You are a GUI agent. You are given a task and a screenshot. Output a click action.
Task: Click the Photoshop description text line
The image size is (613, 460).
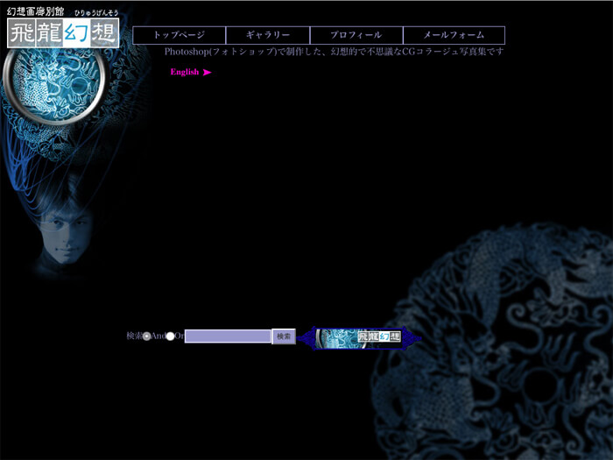pyautogui.click(x=334, y=52)
